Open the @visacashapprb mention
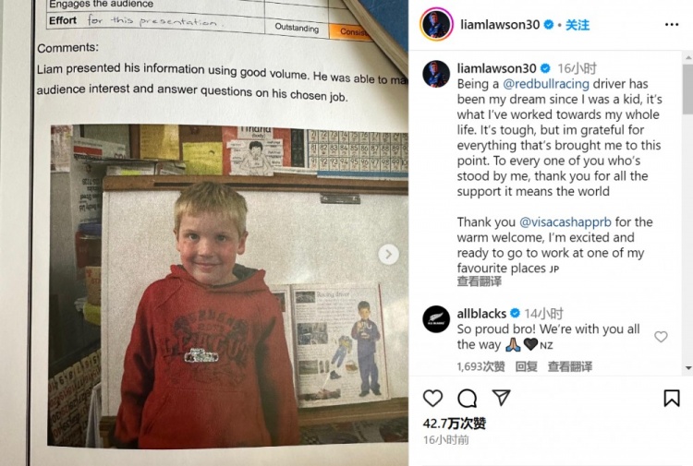This screenshot has width=693, height=466. [x=565, y=222]
